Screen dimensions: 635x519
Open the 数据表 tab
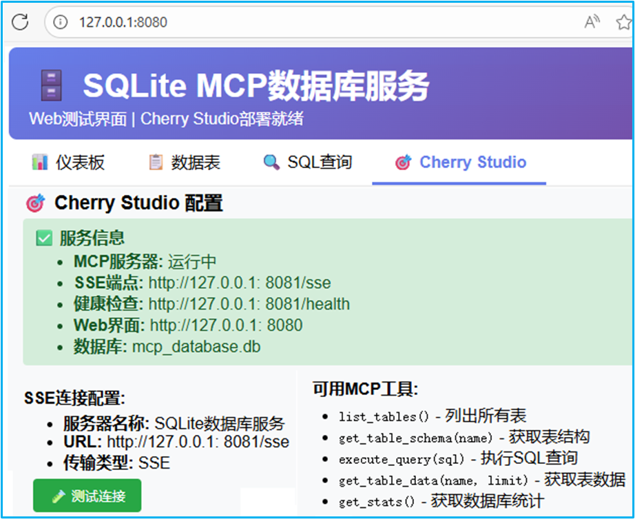click(x=185, y=163)
